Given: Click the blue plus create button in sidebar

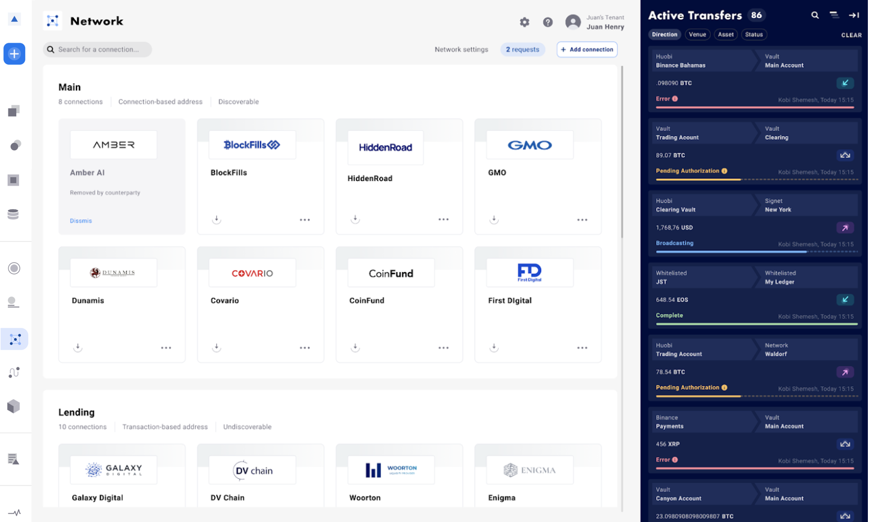Looking at the screenshot, I should coord(14,54).
